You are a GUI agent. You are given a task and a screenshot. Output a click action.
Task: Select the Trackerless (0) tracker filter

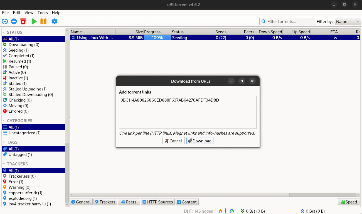(33, 176)
